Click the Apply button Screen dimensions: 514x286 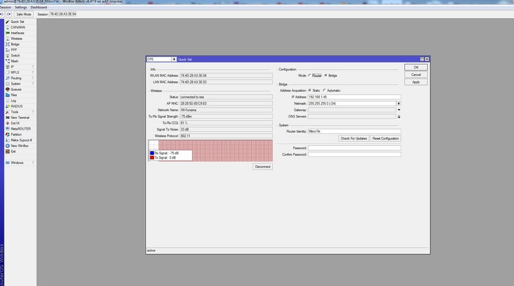click(x=416, y=82)
